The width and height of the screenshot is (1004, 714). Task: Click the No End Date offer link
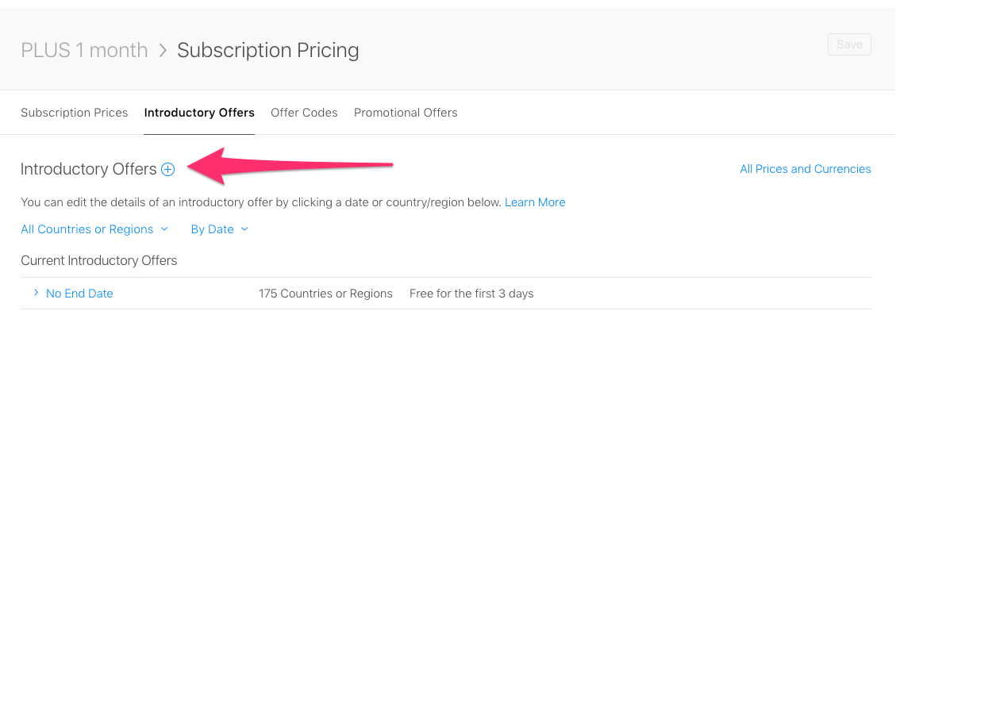point(79,293)
